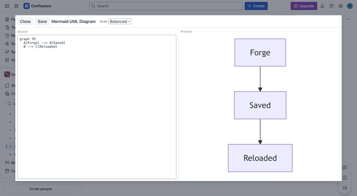Click the Forge node in preview

[260, 53]
